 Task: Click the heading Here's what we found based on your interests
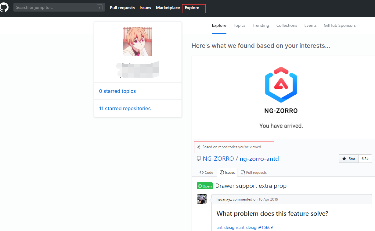coord(261,46)
